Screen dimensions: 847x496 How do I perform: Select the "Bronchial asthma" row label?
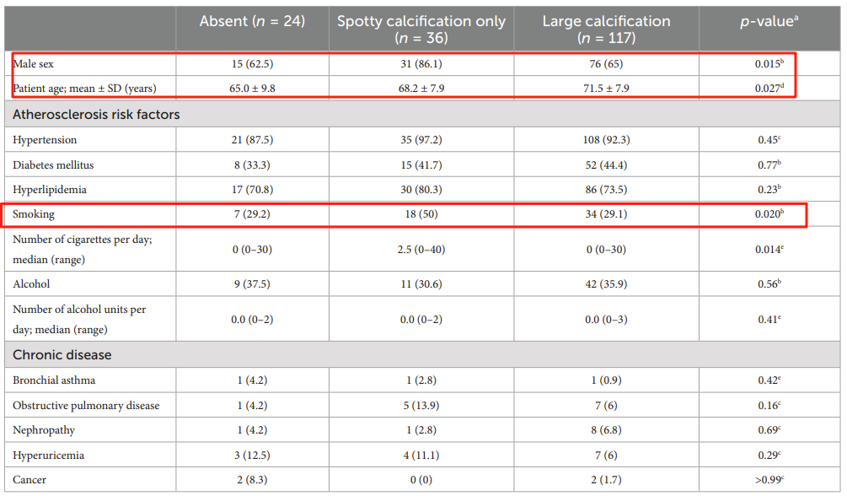click(x=54, y=380)
